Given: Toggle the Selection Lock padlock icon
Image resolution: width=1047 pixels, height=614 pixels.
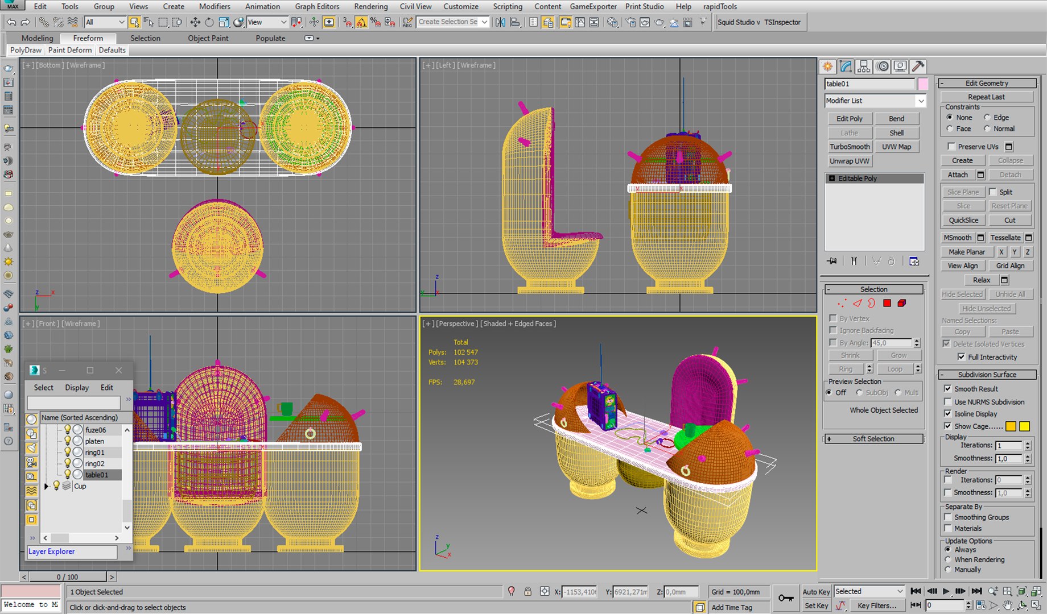Looking at the screenshot, I should click(528, 591).
